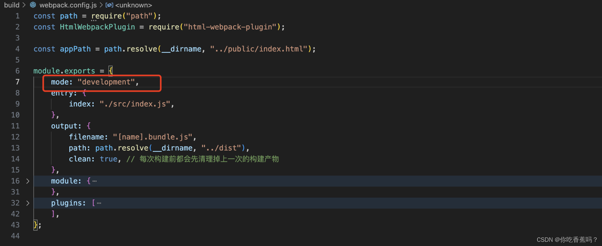Click line number 44 in the gutter

[15, 236]
